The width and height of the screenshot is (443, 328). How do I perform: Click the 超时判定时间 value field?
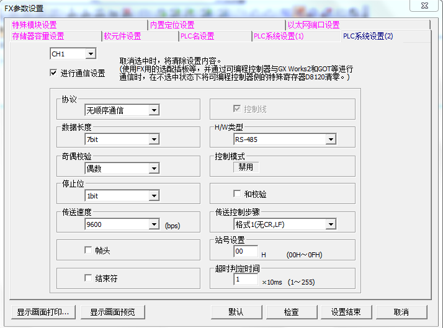pyautogui.click(x=246, y=280)
